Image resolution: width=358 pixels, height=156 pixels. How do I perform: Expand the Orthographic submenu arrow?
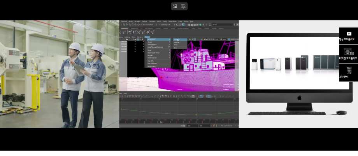pyautogui.click(x=169, y=45)
